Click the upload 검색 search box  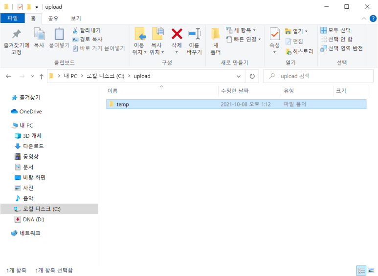tap(318, 76)
